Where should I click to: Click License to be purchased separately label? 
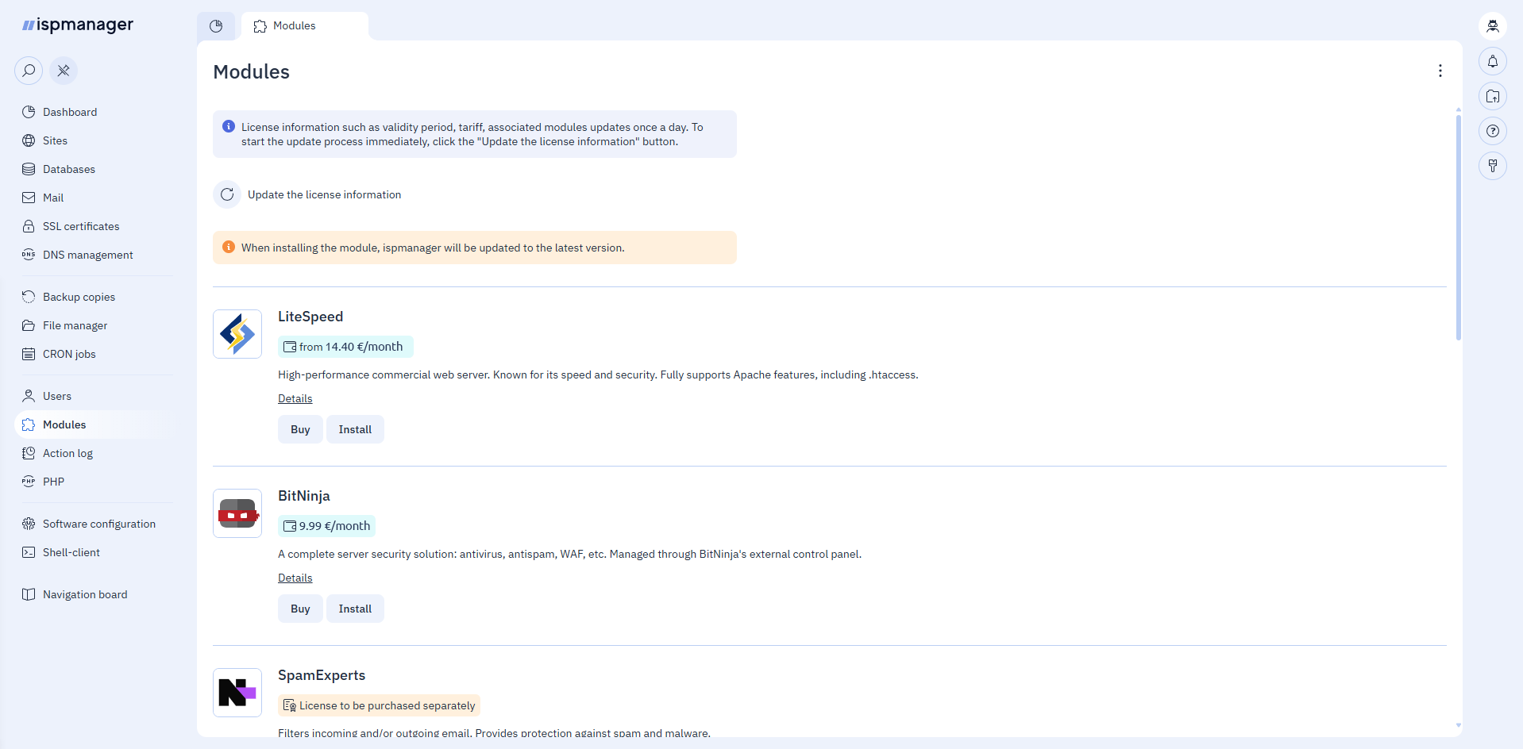tap(379, 705)
